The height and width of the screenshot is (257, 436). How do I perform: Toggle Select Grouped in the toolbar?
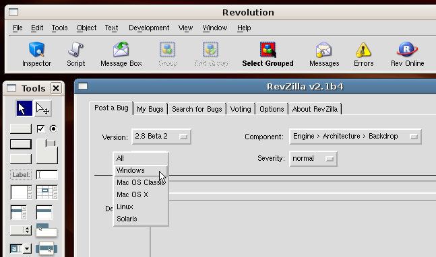point(268,54)
